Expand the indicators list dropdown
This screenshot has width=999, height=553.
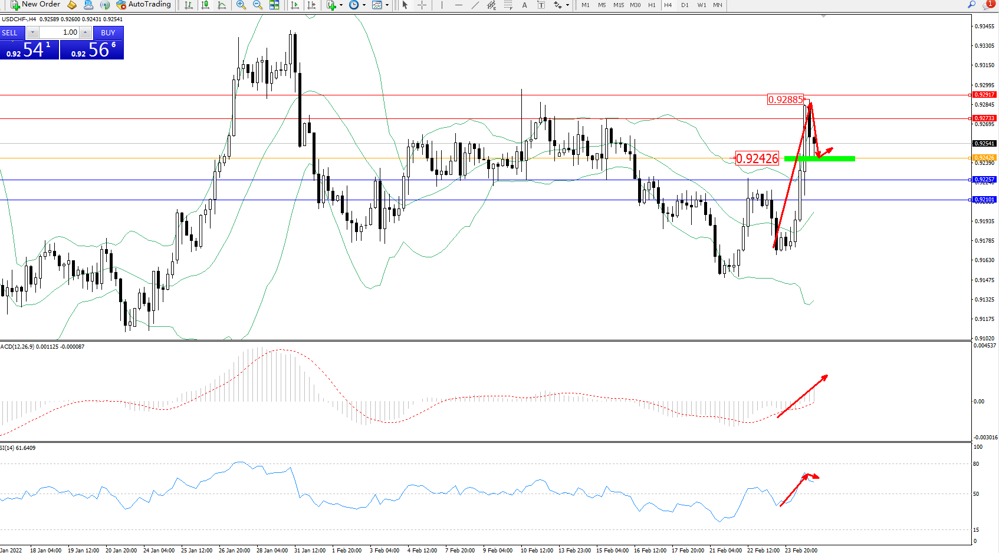(x=341, y=5)
